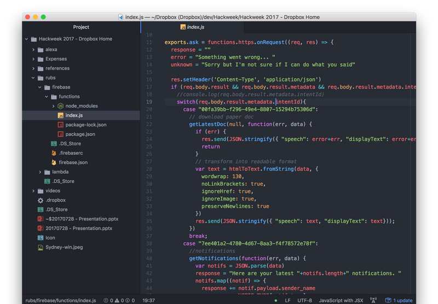438x304 pixels.
Task: Click the node_modules package icon
Action: click(60, 106)
